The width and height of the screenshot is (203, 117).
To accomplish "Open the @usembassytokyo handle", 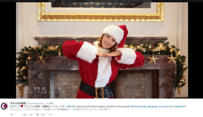I will [x=35, y=103].
